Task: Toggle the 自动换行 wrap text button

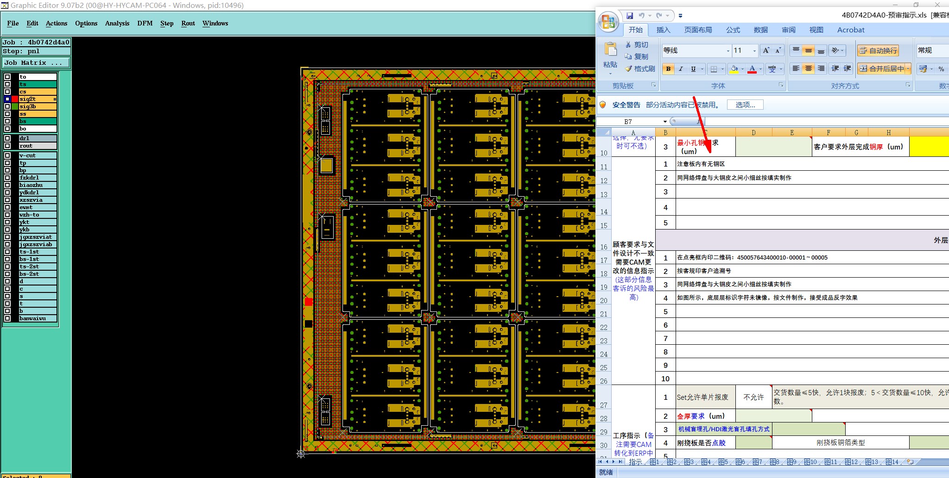Action: coord(878,50)
